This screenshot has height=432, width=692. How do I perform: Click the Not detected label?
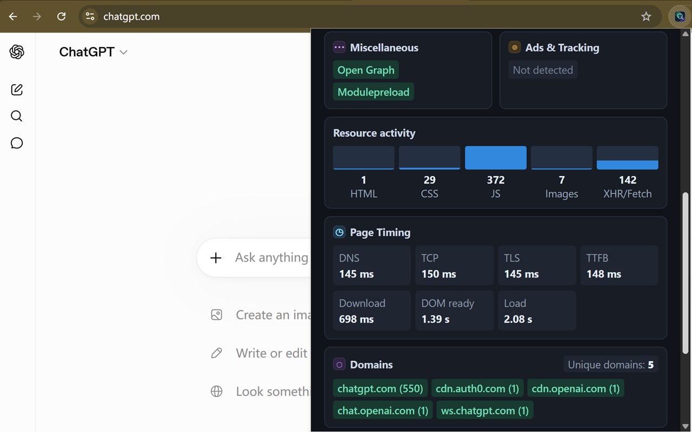point(543,70)
